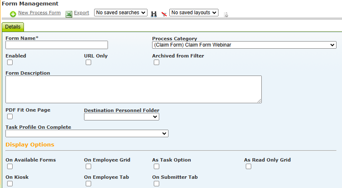
Task: Select the Details tab
Action: click(x=13, y=27)
